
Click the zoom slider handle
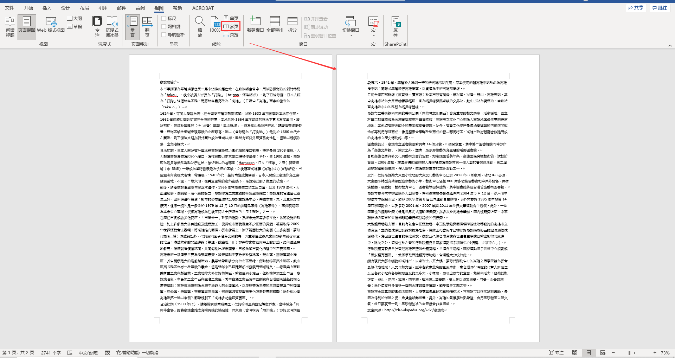629,353
